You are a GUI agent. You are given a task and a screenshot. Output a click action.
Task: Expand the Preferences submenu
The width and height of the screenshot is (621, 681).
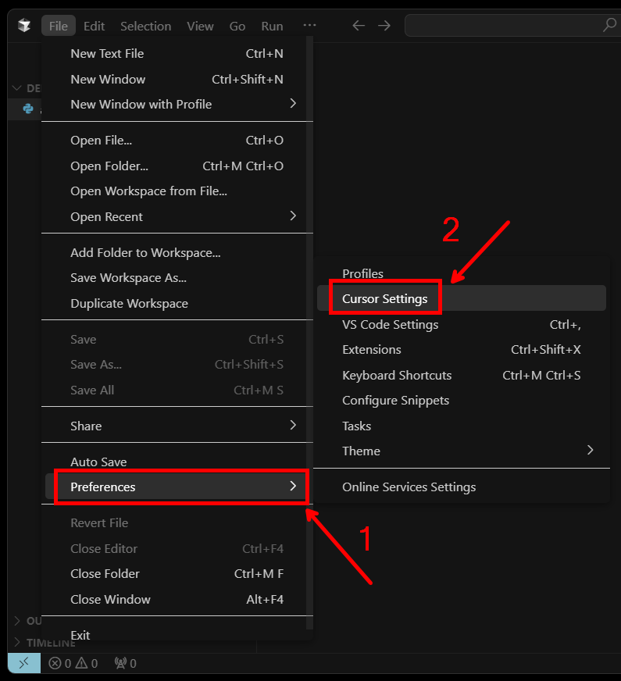(x=177, y=487)
